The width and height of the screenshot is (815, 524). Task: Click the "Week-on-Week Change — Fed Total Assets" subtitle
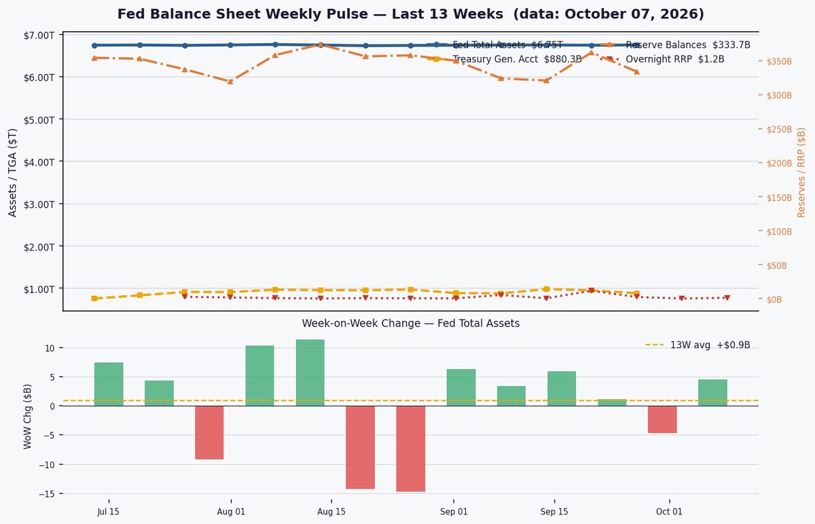click(411, 323)
